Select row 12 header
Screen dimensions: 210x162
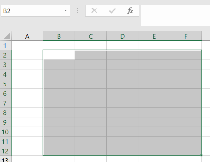pos(5,151)
